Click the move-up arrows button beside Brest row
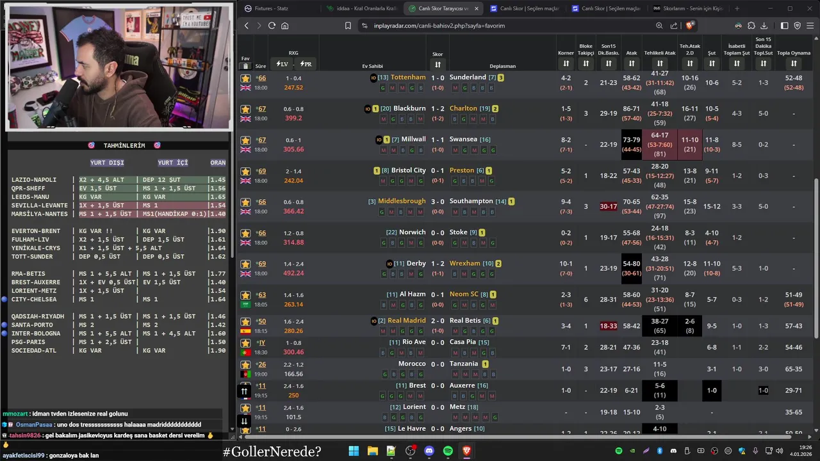This screenshot has width=820, height=461. pos(244,391)
